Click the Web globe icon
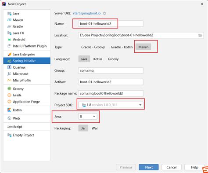208x173 pixels. [9, 118]
